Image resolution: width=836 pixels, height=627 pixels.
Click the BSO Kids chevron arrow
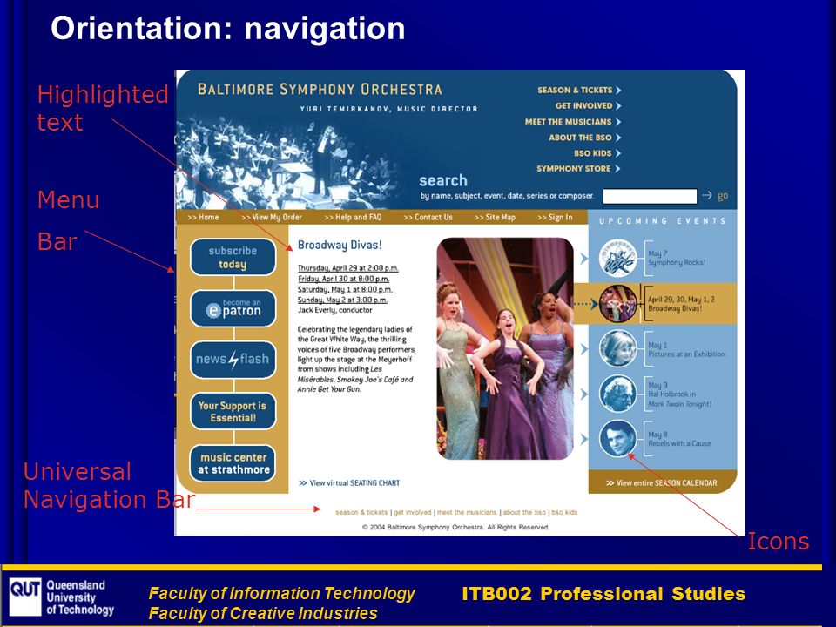618,153
